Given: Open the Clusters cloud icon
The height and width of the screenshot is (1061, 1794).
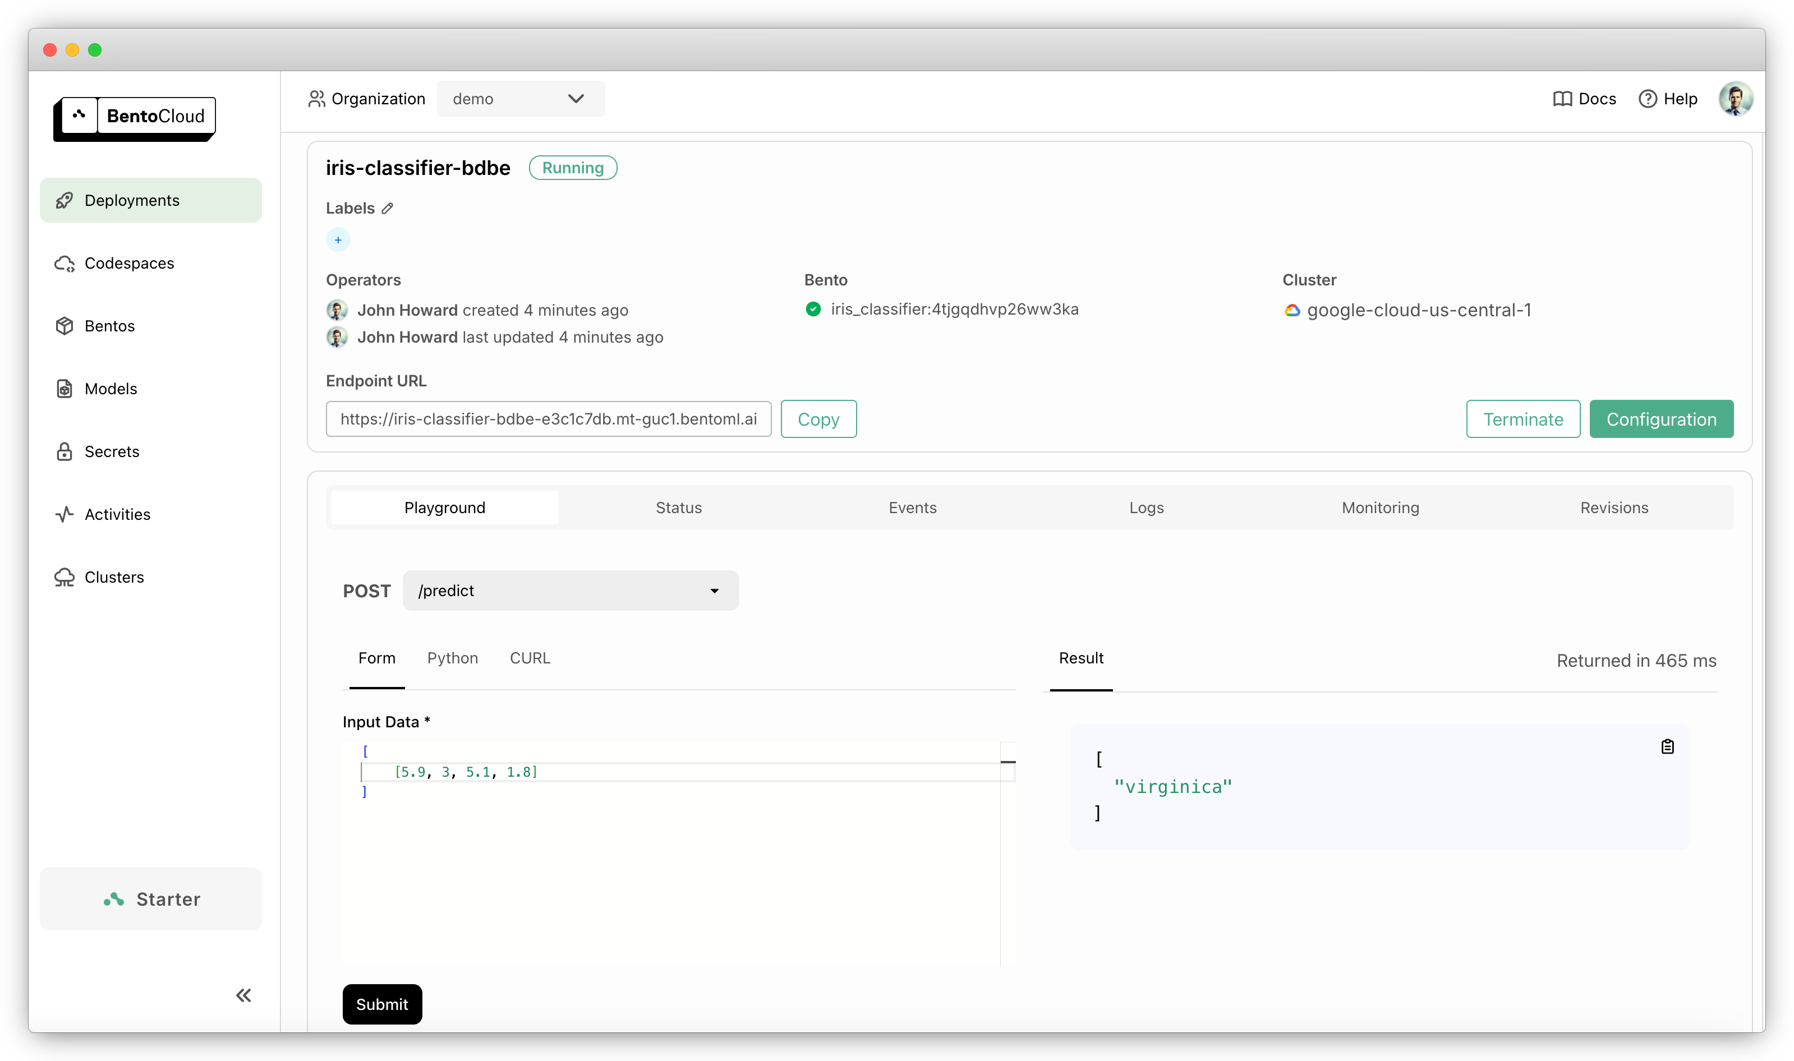Looking at the screenshot, I should point(65,577).
